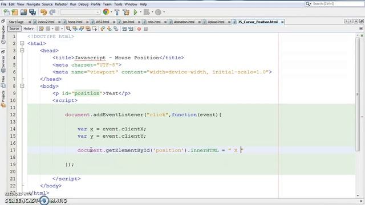The width and height of the screenshot is (365, 205).
Task: Click the Open Project icon
Action: coord(23,13)
